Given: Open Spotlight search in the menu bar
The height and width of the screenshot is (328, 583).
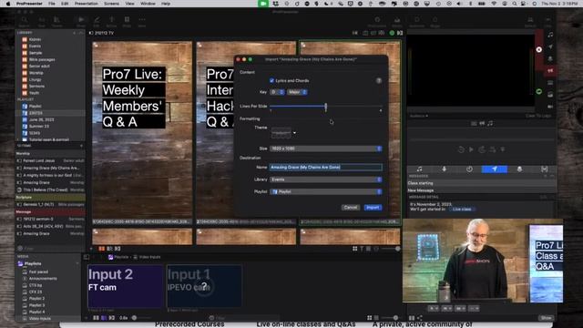Looking at the screenshot, I should coord(515,4).
